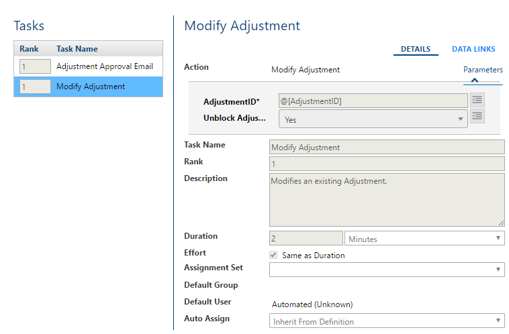Viewport: 509px width, 334px height.
Task: Click inside the Description text area
Action: (x=386, y=200)
